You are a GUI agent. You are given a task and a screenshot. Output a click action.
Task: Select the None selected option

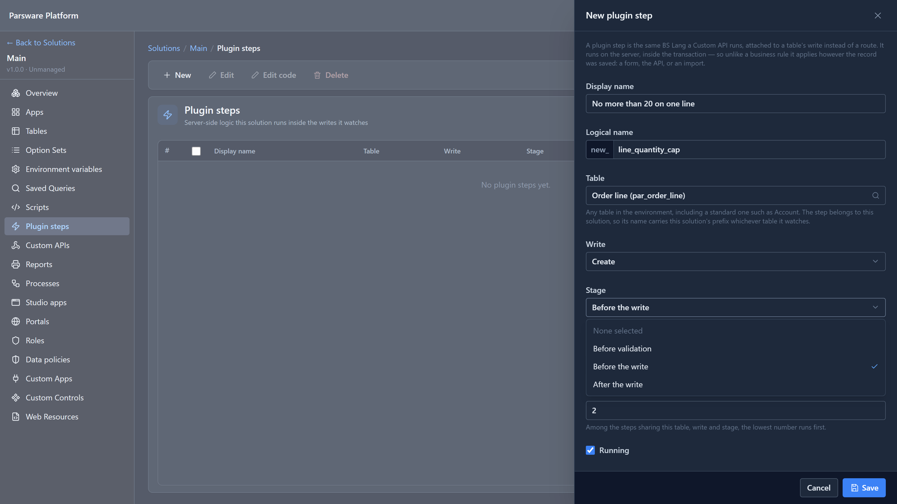click(736, 331)
